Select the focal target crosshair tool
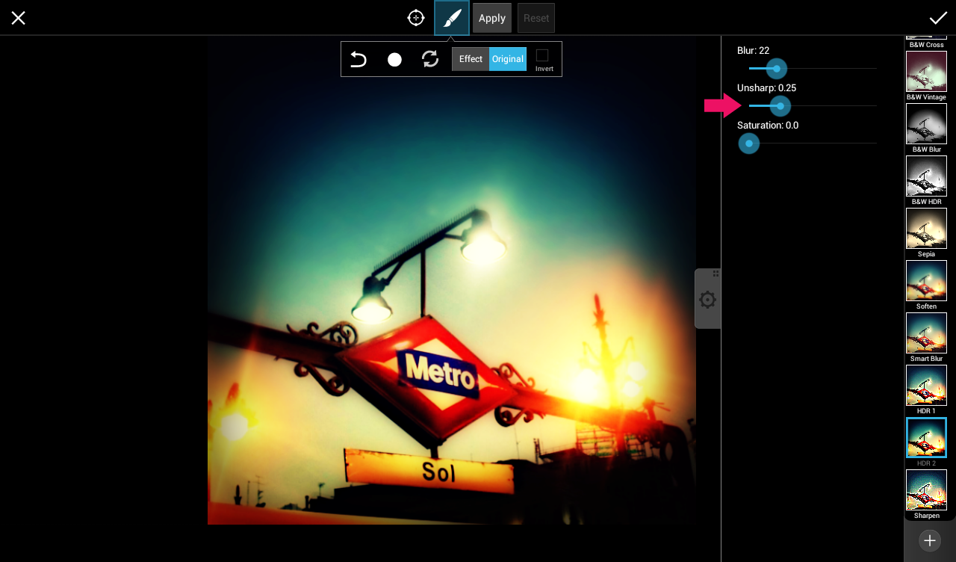Screen dimensions: 956x562 pos(416,18)
